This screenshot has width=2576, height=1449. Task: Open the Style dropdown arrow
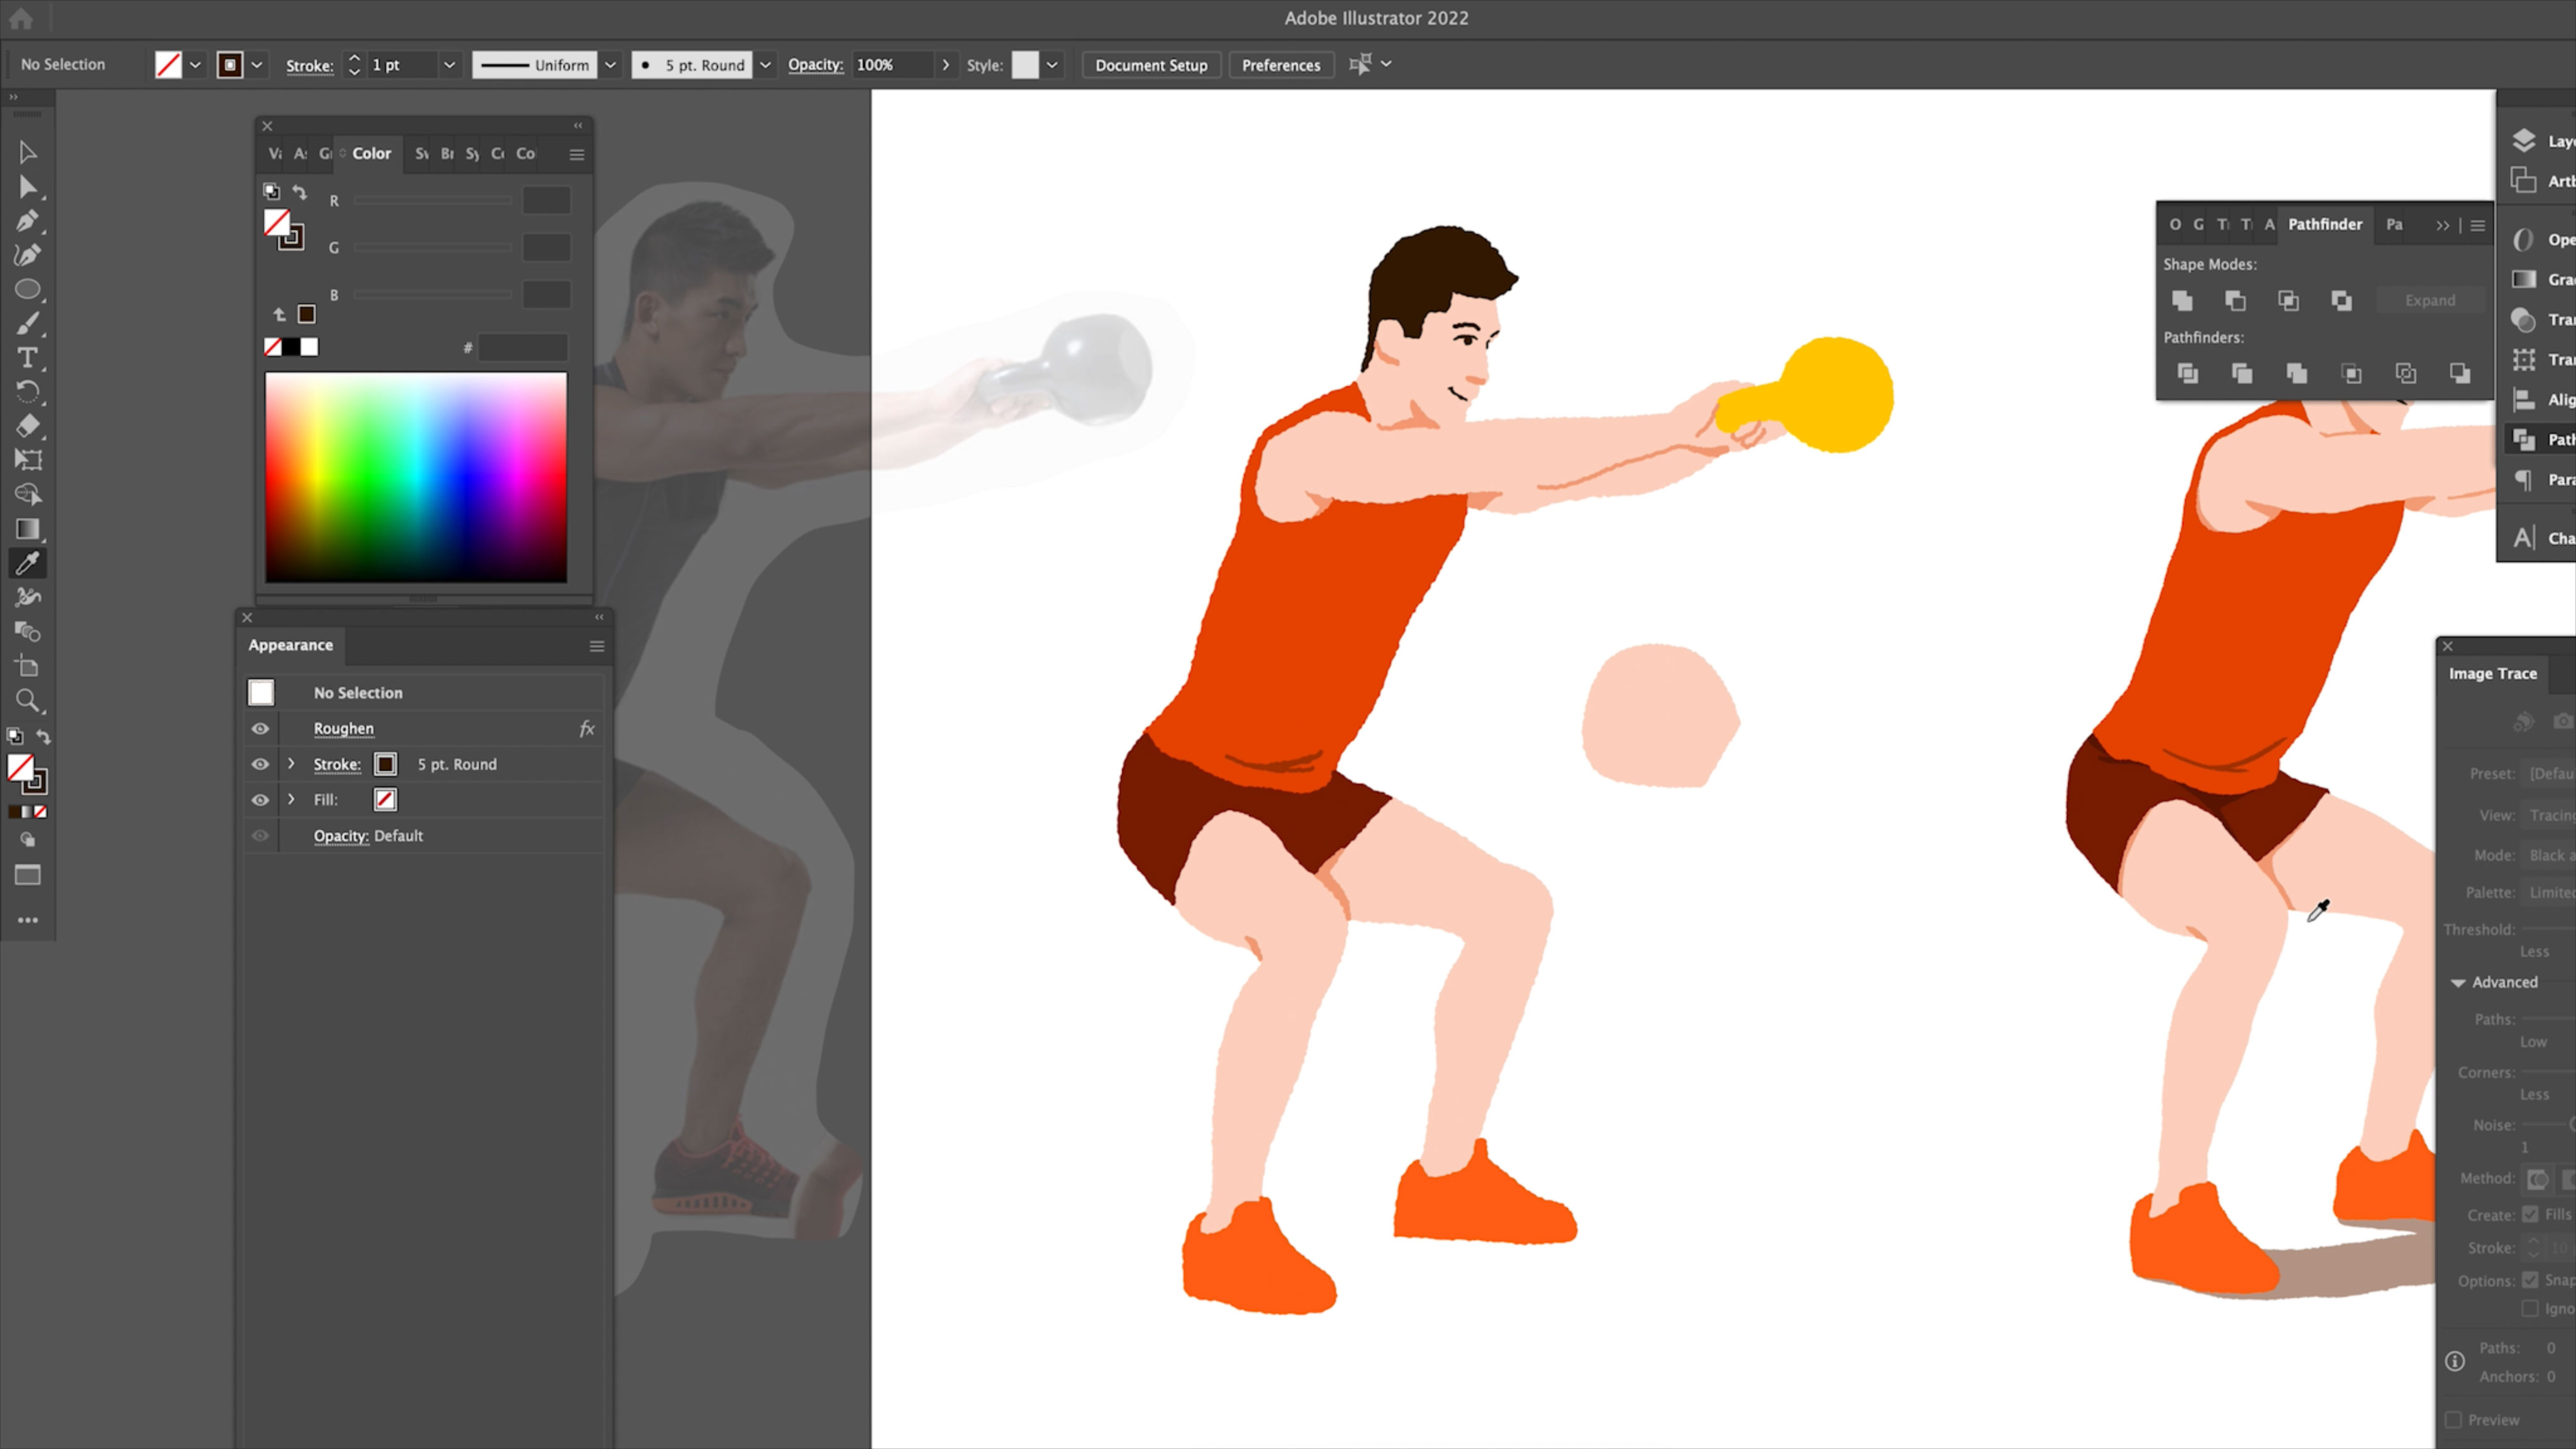point(1052,65)
